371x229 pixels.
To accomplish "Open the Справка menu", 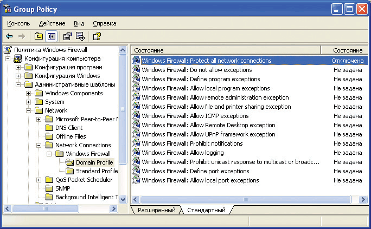I will click(x=104, y=23).
